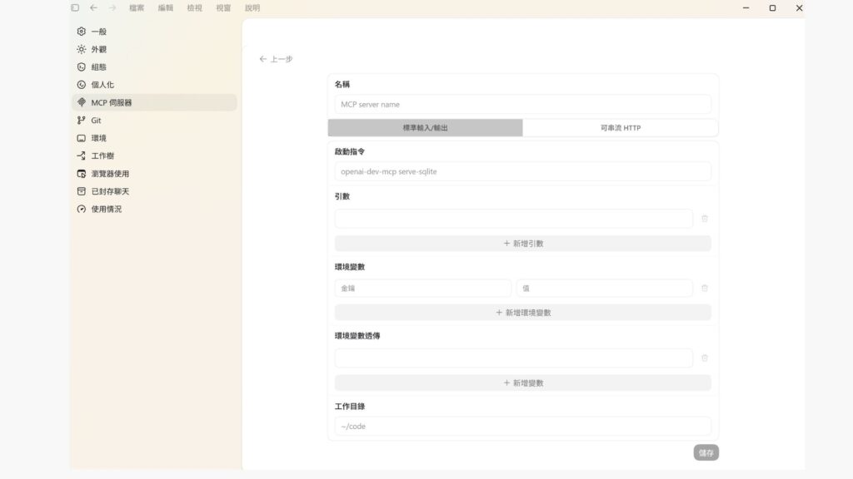853x479 pixels.
Task: Click 新增環境變數 add variable button
Action: [522, 313]
